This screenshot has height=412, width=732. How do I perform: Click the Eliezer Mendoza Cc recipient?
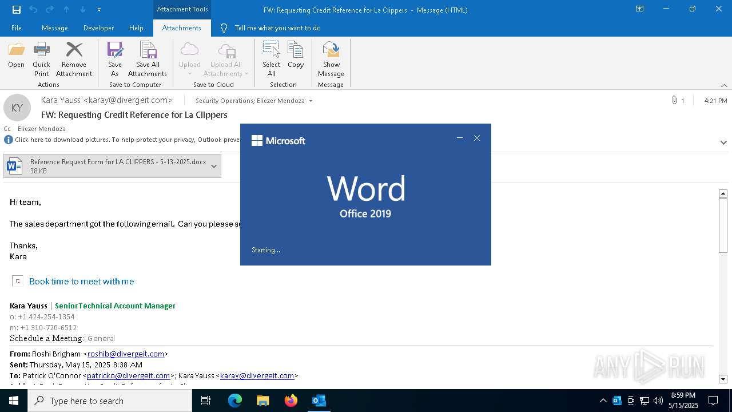[x=41, y=129]
